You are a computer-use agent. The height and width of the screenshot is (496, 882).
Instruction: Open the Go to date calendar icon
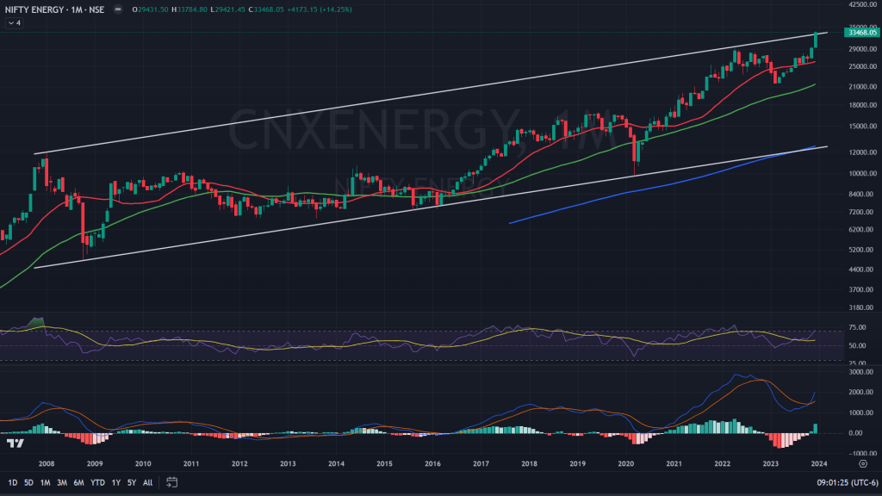(171, 481)
